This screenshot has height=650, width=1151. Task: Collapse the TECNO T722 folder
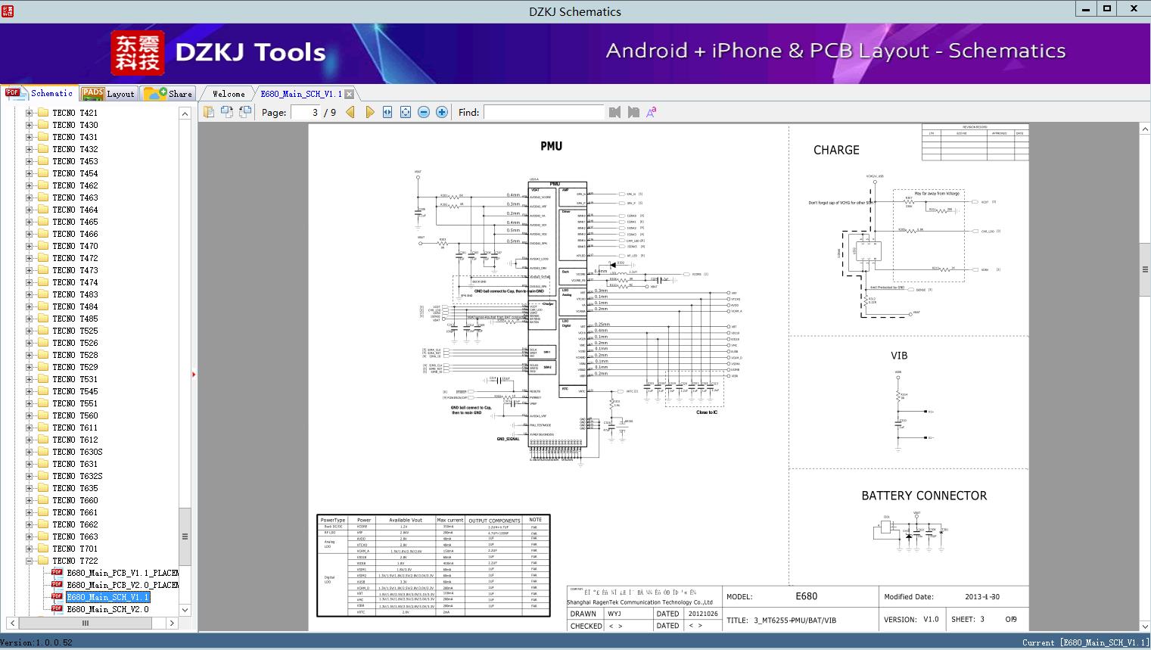tap(30, 561)
